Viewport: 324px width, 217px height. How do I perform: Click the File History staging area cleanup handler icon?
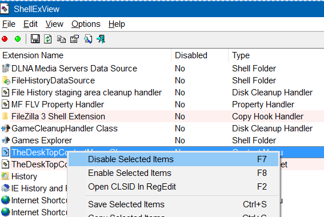point(5,93)
